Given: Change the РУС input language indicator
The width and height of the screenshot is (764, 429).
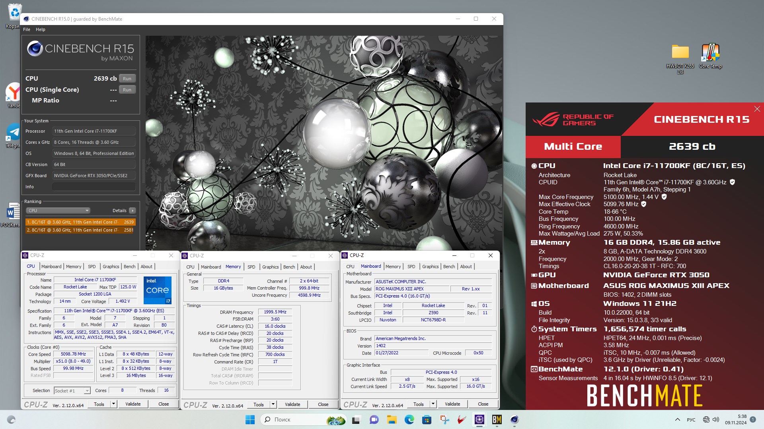Looking at the screenshot, I should click(691, 419).
